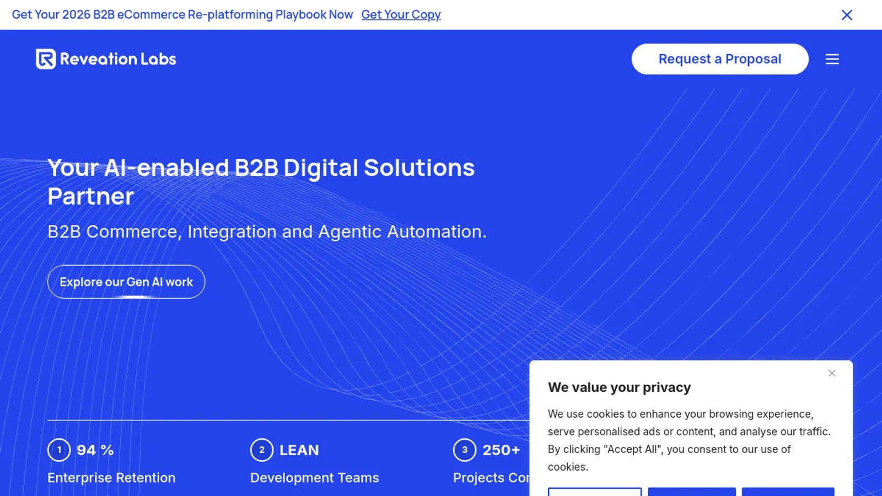Screen dimensions: 882x496
Task: Click the Development Teams label
Action: [x=315, y=478]
